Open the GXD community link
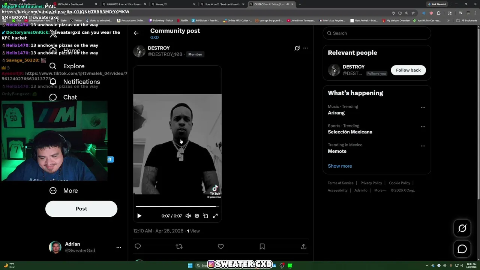The image size is (480, 270). click(x=154, y=37)
